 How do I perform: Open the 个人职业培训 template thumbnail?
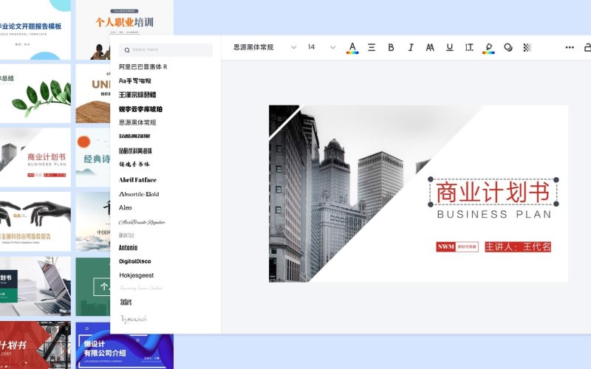click(x=124, y=18)
